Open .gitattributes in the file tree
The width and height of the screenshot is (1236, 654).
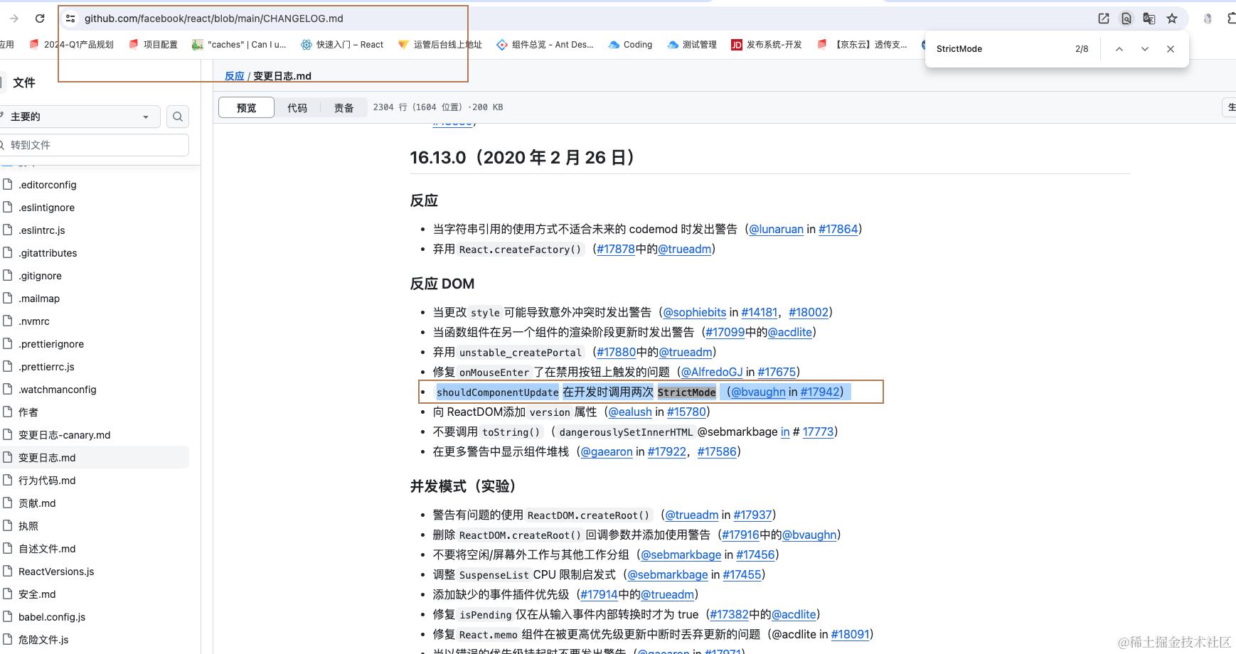point(48,253)
